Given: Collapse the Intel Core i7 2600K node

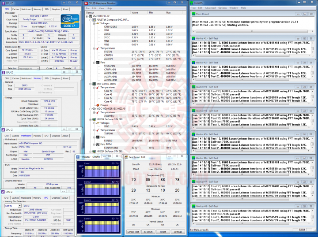Looking at the screenshot, I should pyautogui.click(x=91, y=84).
